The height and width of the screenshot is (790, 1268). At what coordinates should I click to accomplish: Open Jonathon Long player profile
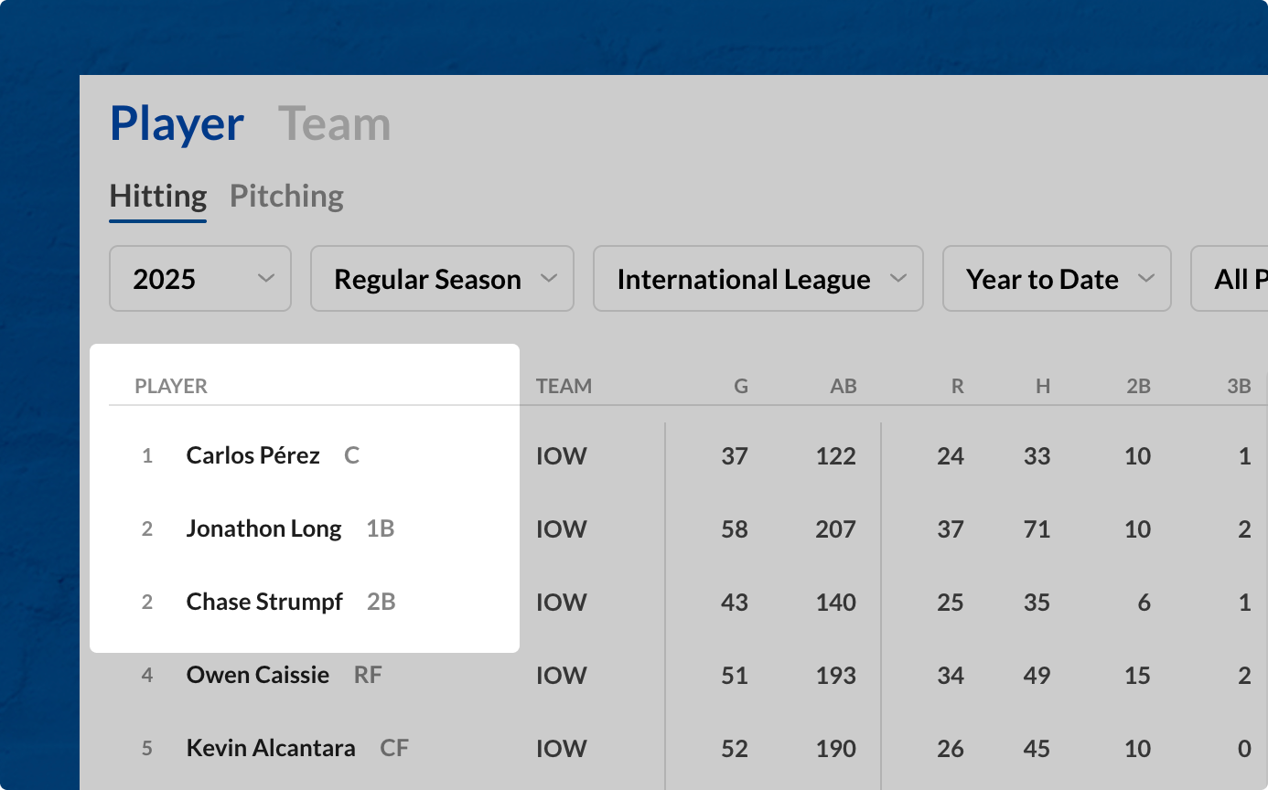point(263,528)
